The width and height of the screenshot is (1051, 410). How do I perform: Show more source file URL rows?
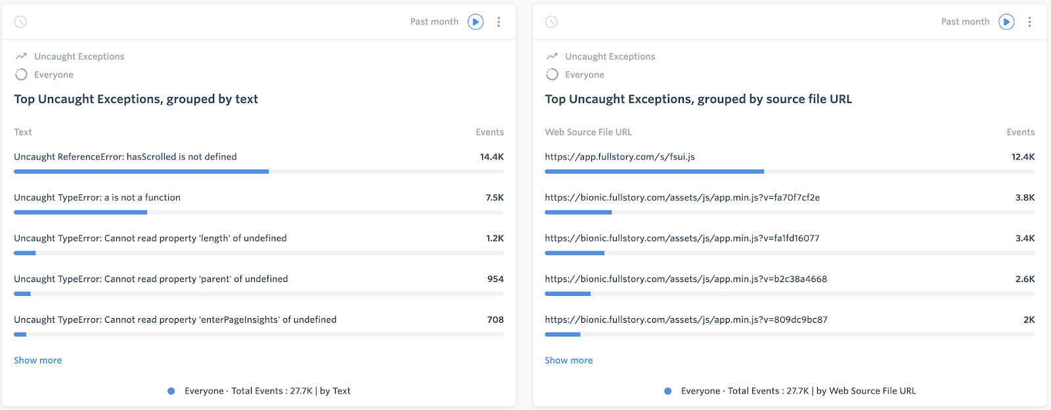click(x=568, y=360)
